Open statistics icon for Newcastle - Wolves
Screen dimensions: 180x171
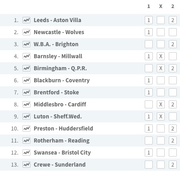[x=26, y=32]
